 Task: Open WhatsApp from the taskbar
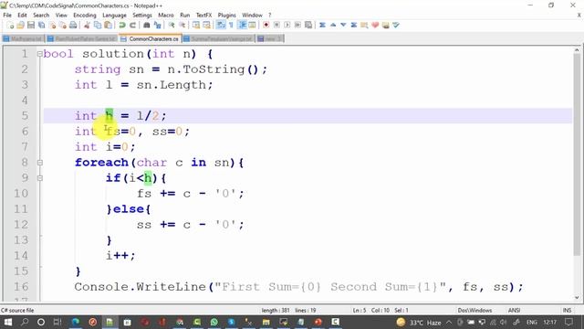click(214, 322)
